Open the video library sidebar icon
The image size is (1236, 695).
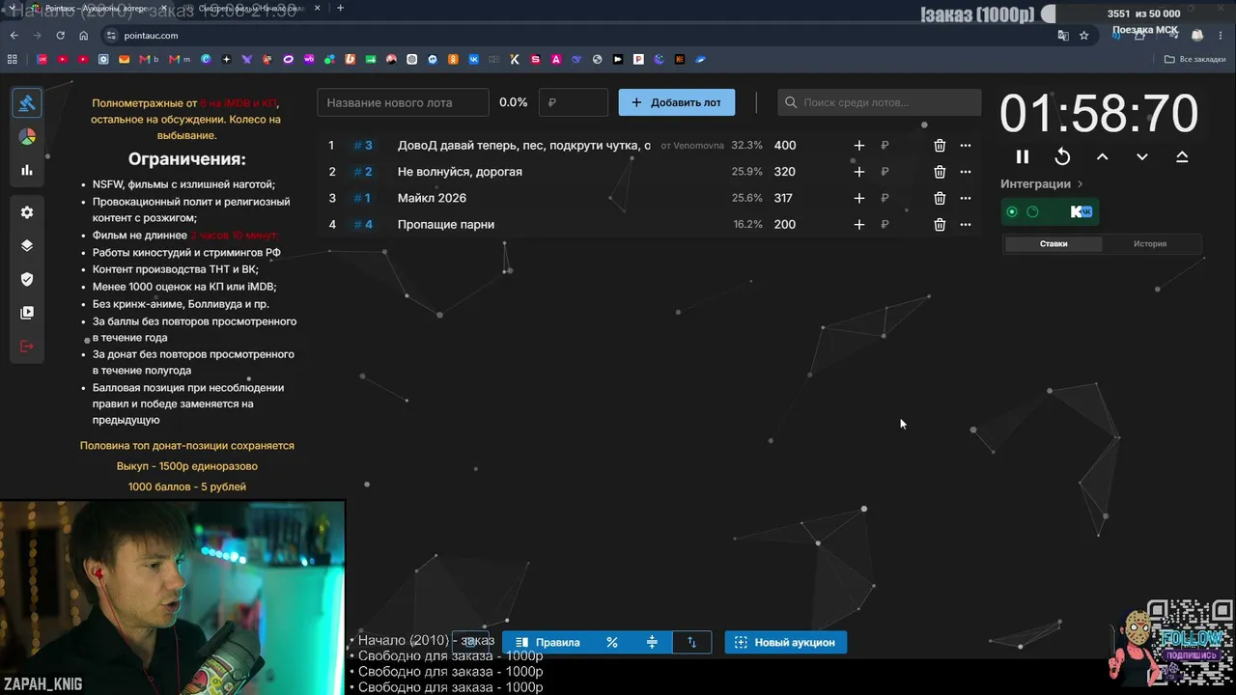coord(27,313)
